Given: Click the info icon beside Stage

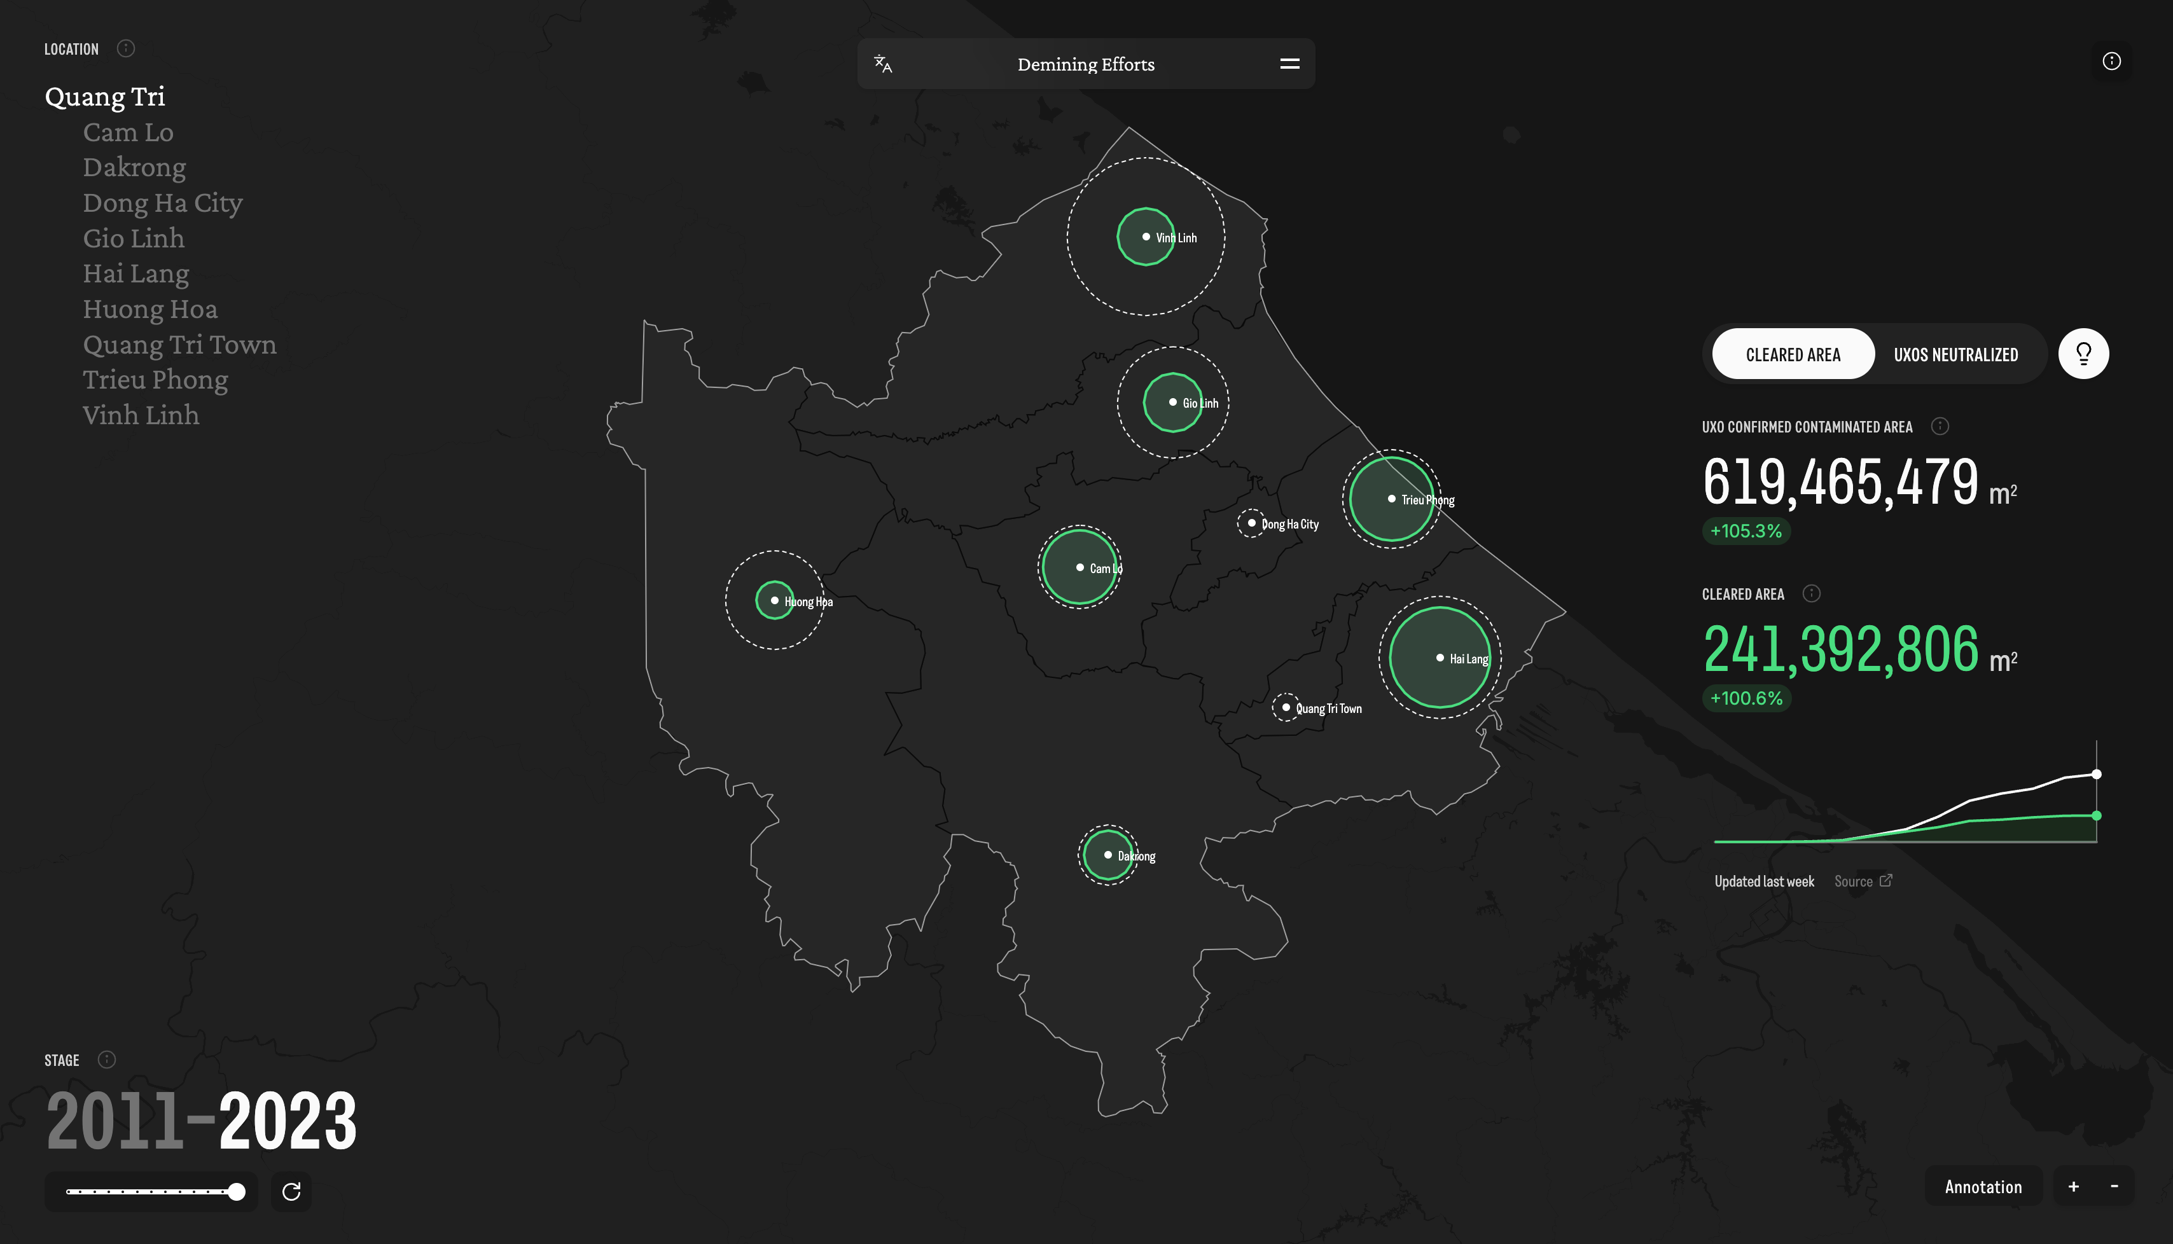Looking at the screenshot, I should tap(107, 1060).
